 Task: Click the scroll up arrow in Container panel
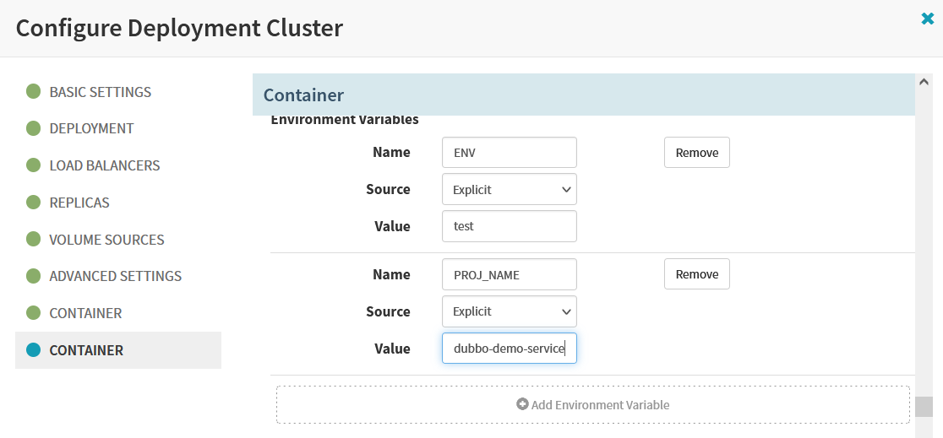click(924, 83)
